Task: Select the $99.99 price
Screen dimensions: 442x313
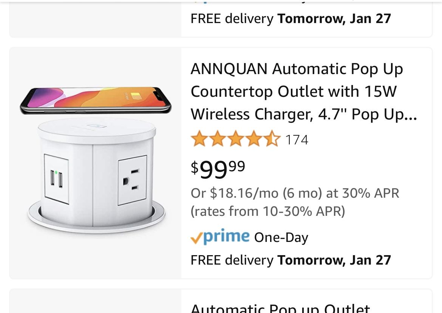Action: pyautogui.click(x=218, y=168)
